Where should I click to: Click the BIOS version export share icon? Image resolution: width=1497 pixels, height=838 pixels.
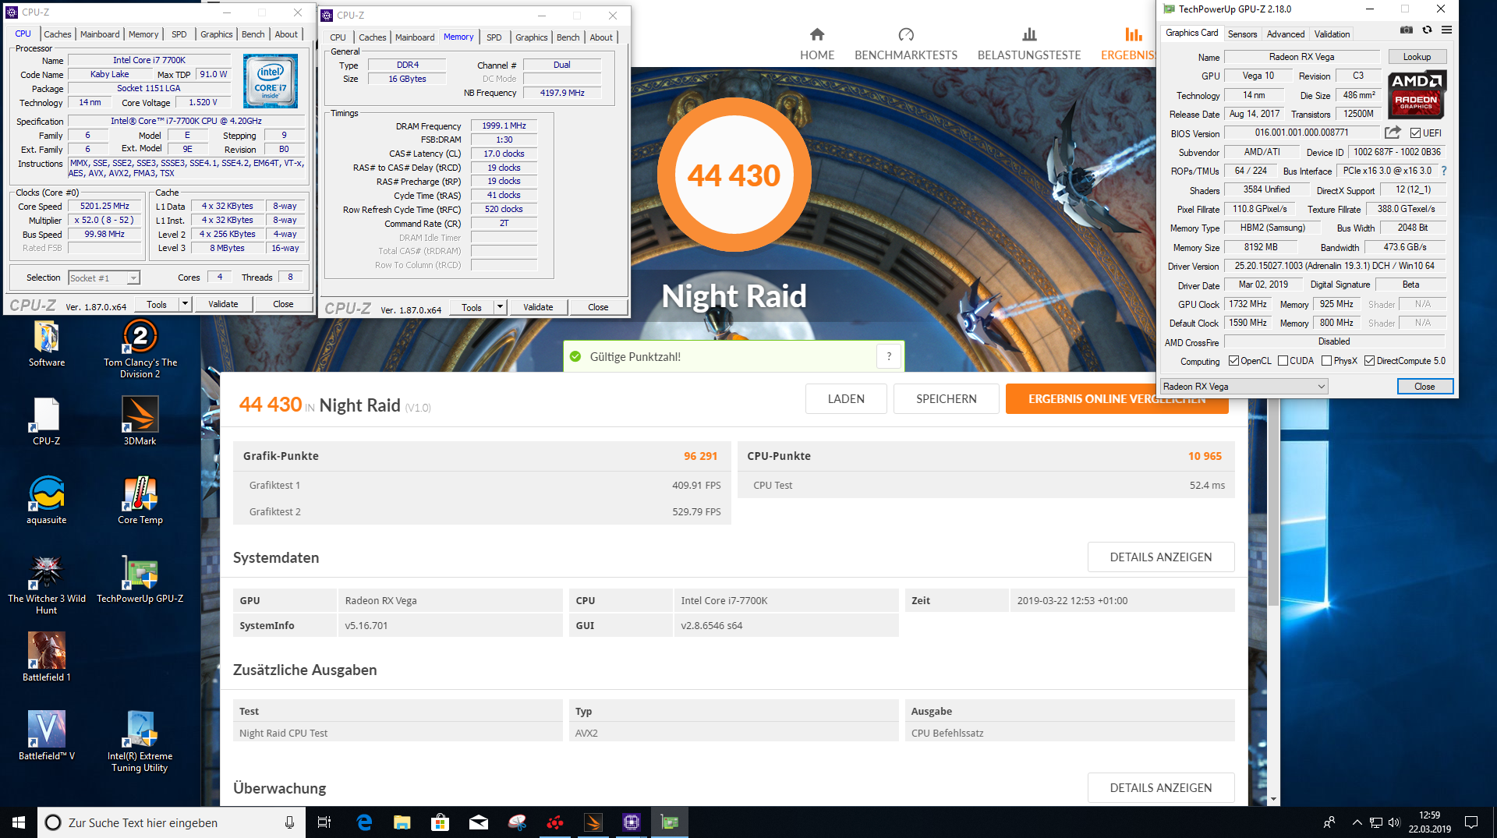[x=1393, y=133]
